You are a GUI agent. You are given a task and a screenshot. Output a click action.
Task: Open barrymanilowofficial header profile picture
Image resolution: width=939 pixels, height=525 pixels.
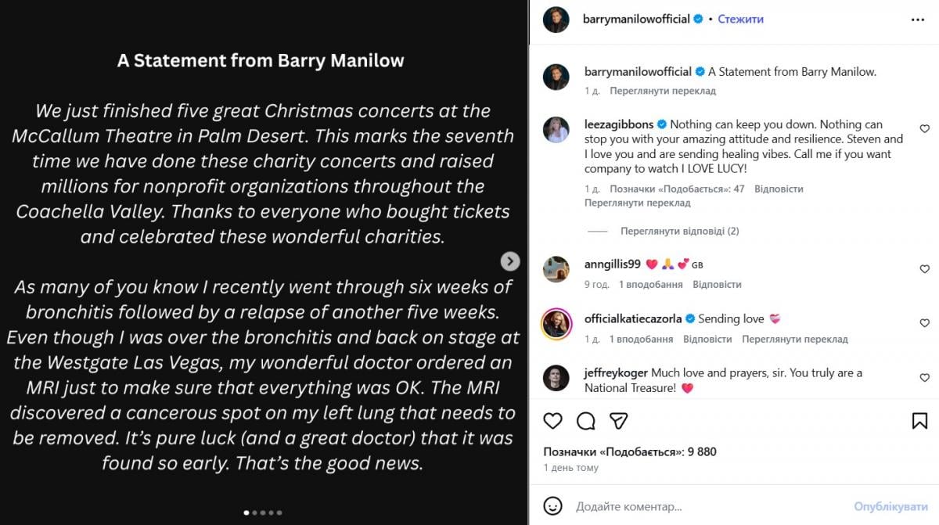pos(556,20)
